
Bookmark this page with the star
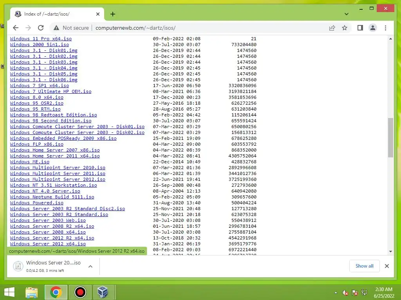(x=345, y=28)
